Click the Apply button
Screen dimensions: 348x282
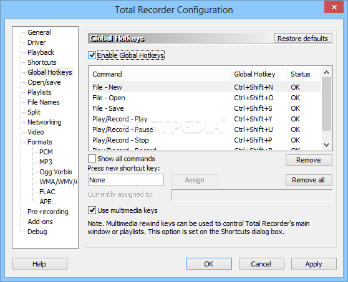[314, 264]
